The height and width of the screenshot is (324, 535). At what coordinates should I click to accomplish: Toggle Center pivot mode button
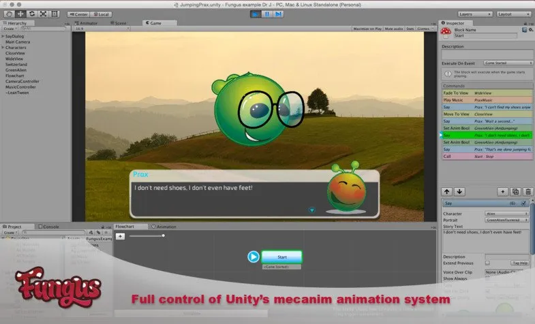coord(78,14)
